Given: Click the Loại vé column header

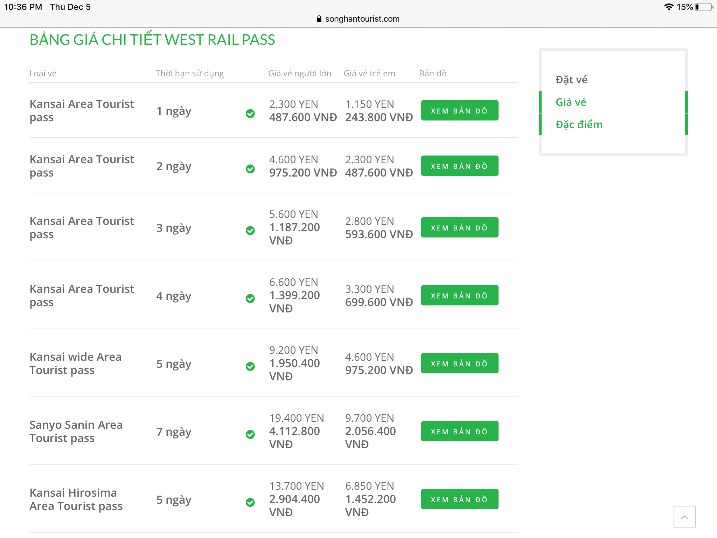Looking at the screenshot, I should point(43,74).
